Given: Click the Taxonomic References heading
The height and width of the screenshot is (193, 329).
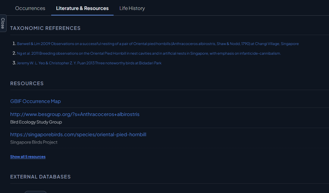Looking at the screenshot, I should point(45,28).
